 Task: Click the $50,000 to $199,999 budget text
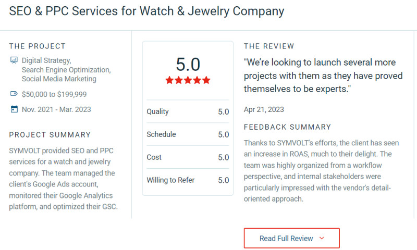[54, 94]
